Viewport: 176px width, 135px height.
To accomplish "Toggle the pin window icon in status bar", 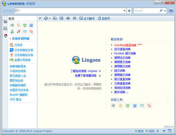I will click(x=164, y=131).
